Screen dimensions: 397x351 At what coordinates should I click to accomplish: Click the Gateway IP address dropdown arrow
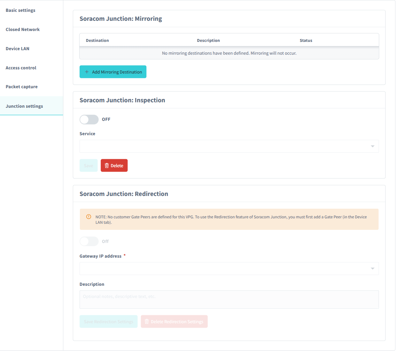point(372,269)
